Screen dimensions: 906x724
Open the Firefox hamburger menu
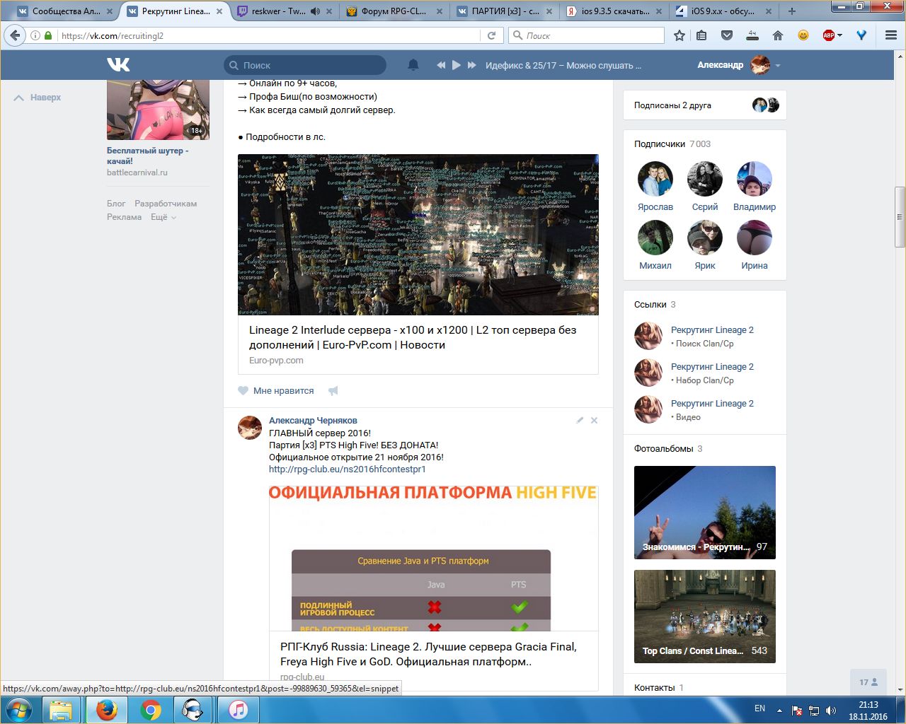coord(891,35)
